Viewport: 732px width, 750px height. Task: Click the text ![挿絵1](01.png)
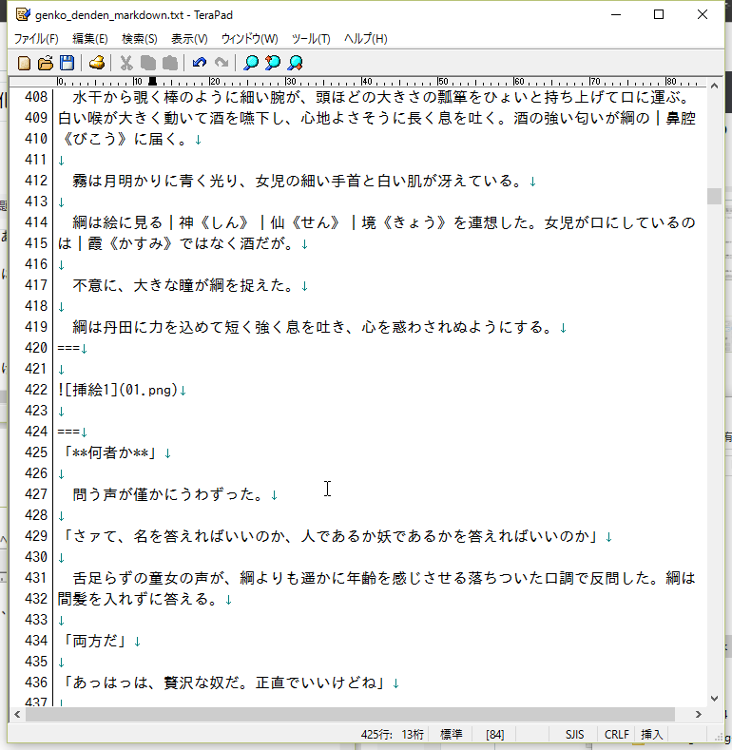pos(118,390)
